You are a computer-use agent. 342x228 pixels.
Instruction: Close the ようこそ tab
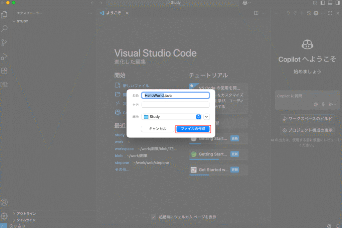point(127,13)
